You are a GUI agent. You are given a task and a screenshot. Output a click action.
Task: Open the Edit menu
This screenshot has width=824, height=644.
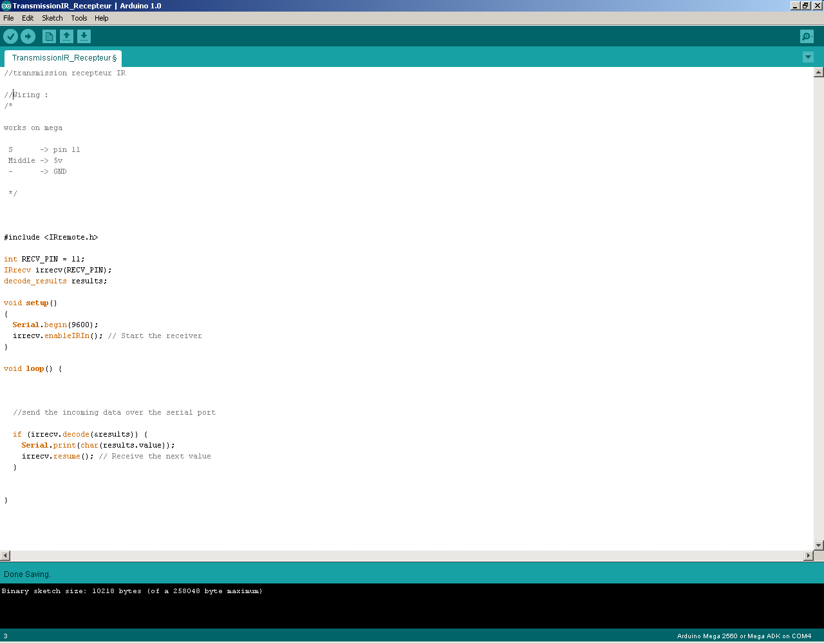28,18
